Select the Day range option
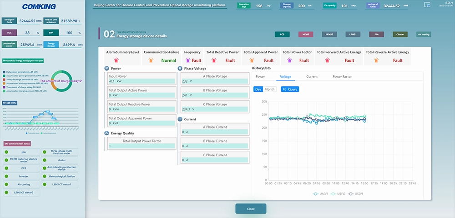This screenshot has height=218, width=455. click(x=258, y=89)
